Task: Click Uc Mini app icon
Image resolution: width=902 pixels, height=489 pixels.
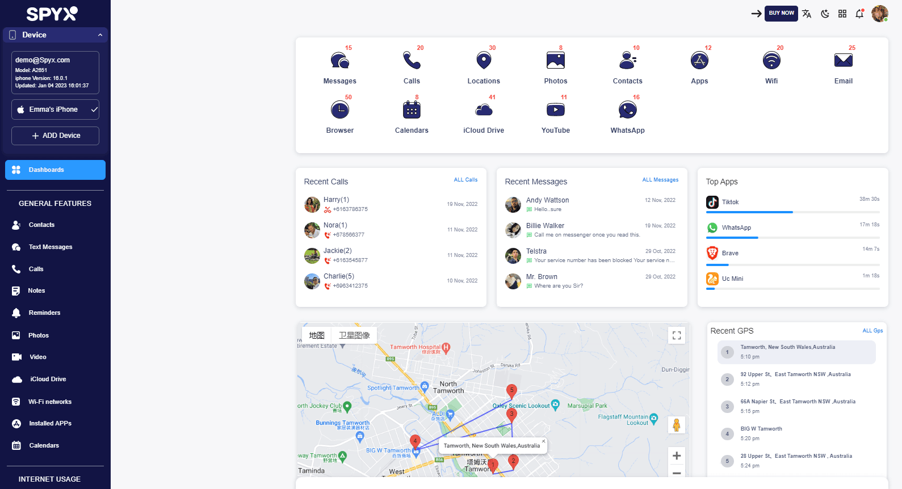Action: coord(712,279)
